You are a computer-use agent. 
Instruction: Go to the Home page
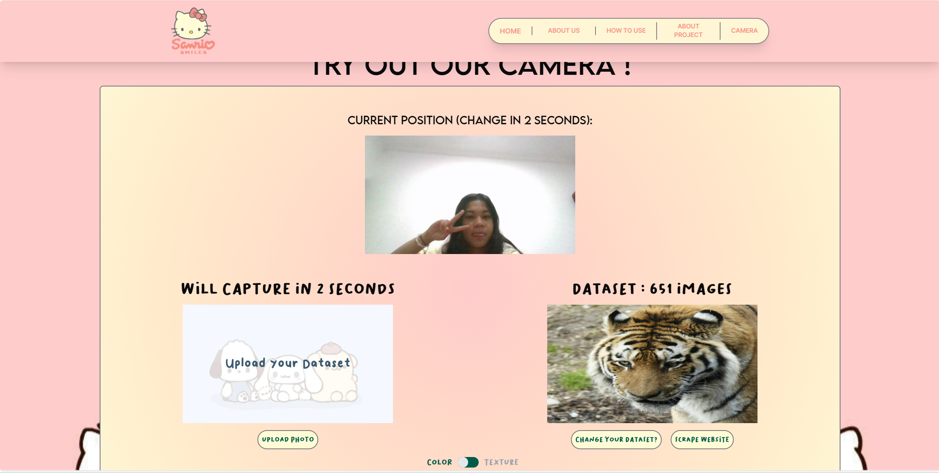coord(510,31)
